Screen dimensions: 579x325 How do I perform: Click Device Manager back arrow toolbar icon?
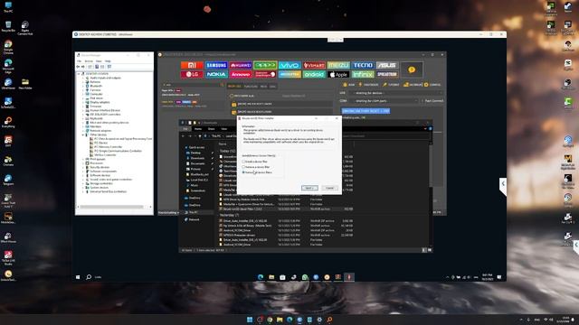(78, 67)
